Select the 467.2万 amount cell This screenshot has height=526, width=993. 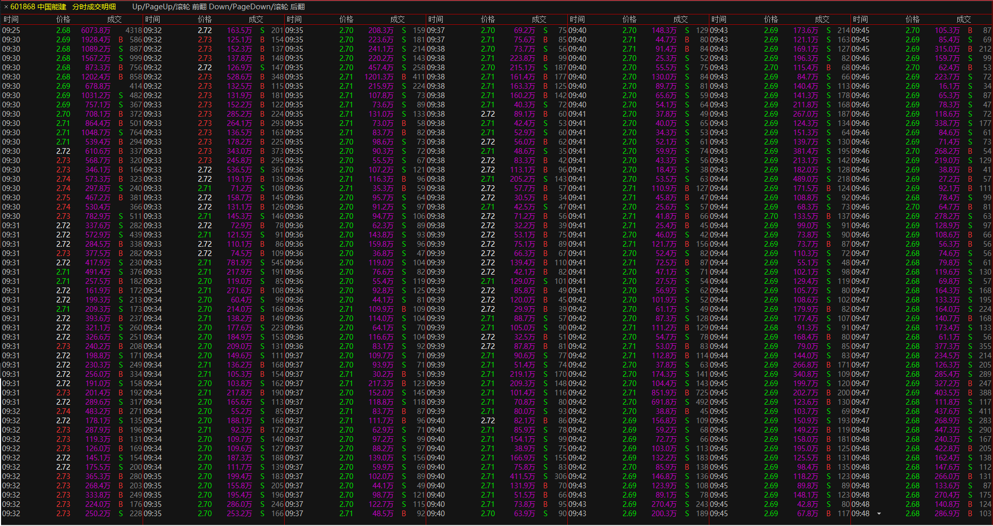[x=98, y=198]
